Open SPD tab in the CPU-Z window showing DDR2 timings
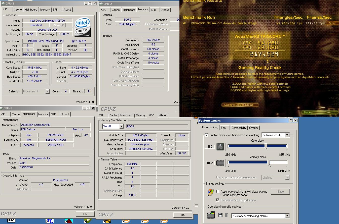Viewport: 339px width, 224px height. (153, 10)
